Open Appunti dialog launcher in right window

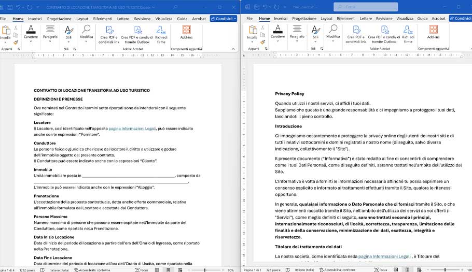(266, 48)
